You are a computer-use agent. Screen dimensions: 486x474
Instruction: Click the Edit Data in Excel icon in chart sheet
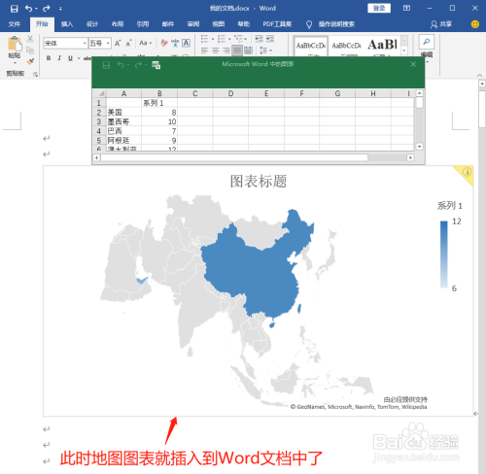click(156, 65)
